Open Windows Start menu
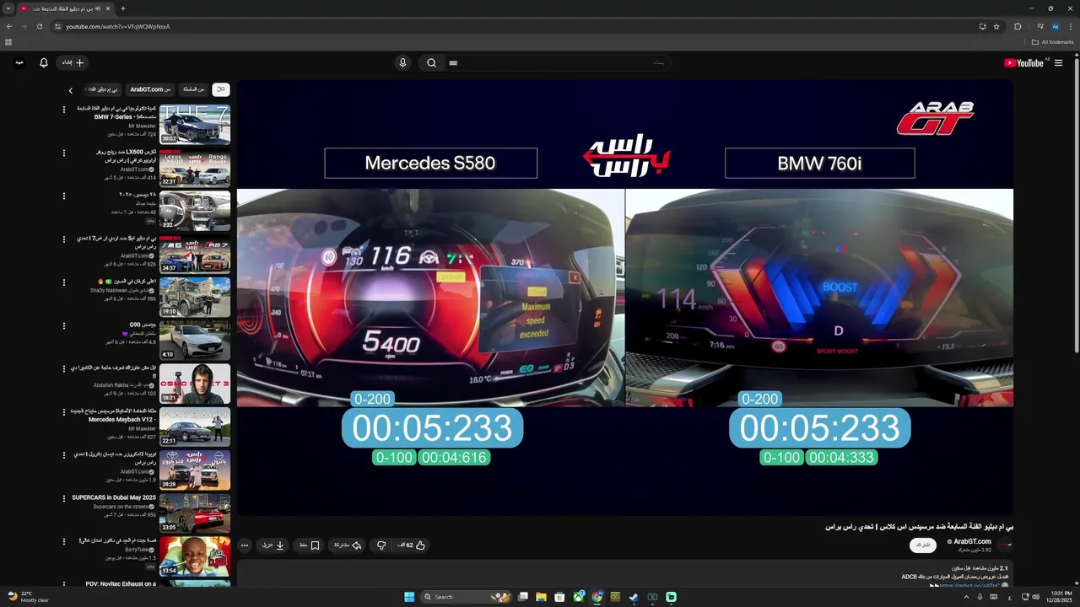Image resolution: width=1080 pixels, height=607 pixels. 409,597
